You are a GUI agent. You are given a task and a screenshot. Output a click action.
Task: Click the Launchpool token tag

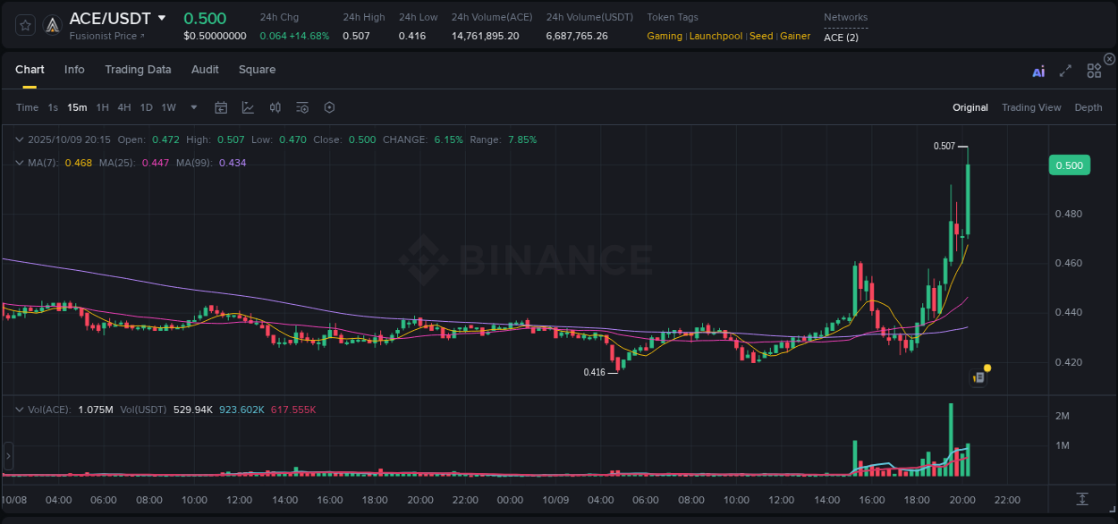[716, 36]
